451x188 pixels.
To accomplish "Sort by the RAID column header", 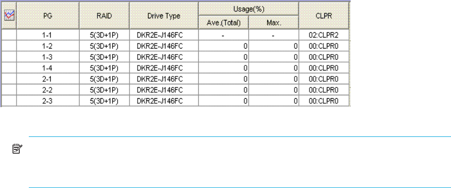I will click(104, 15).
